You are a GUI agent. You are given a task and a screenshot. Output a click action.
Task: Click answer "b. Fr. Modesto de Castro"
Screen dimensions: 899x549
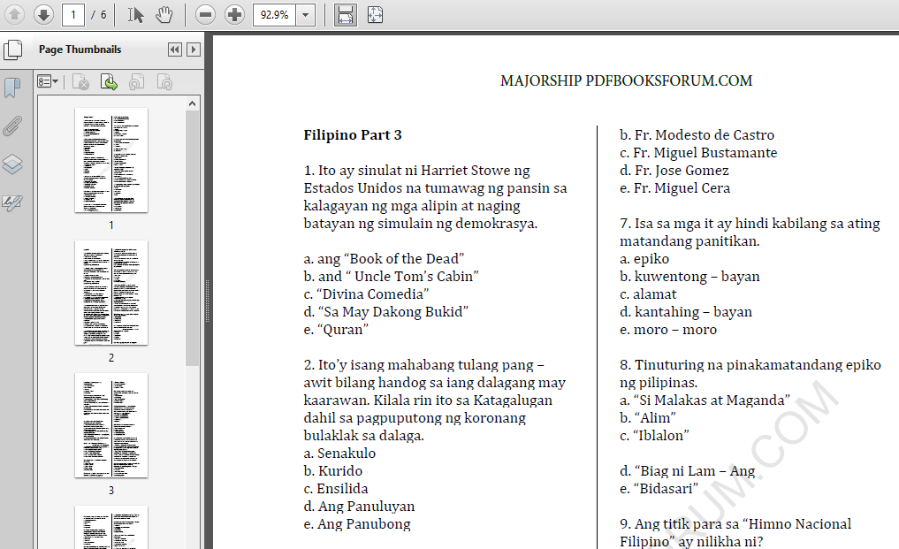(697, 135)
